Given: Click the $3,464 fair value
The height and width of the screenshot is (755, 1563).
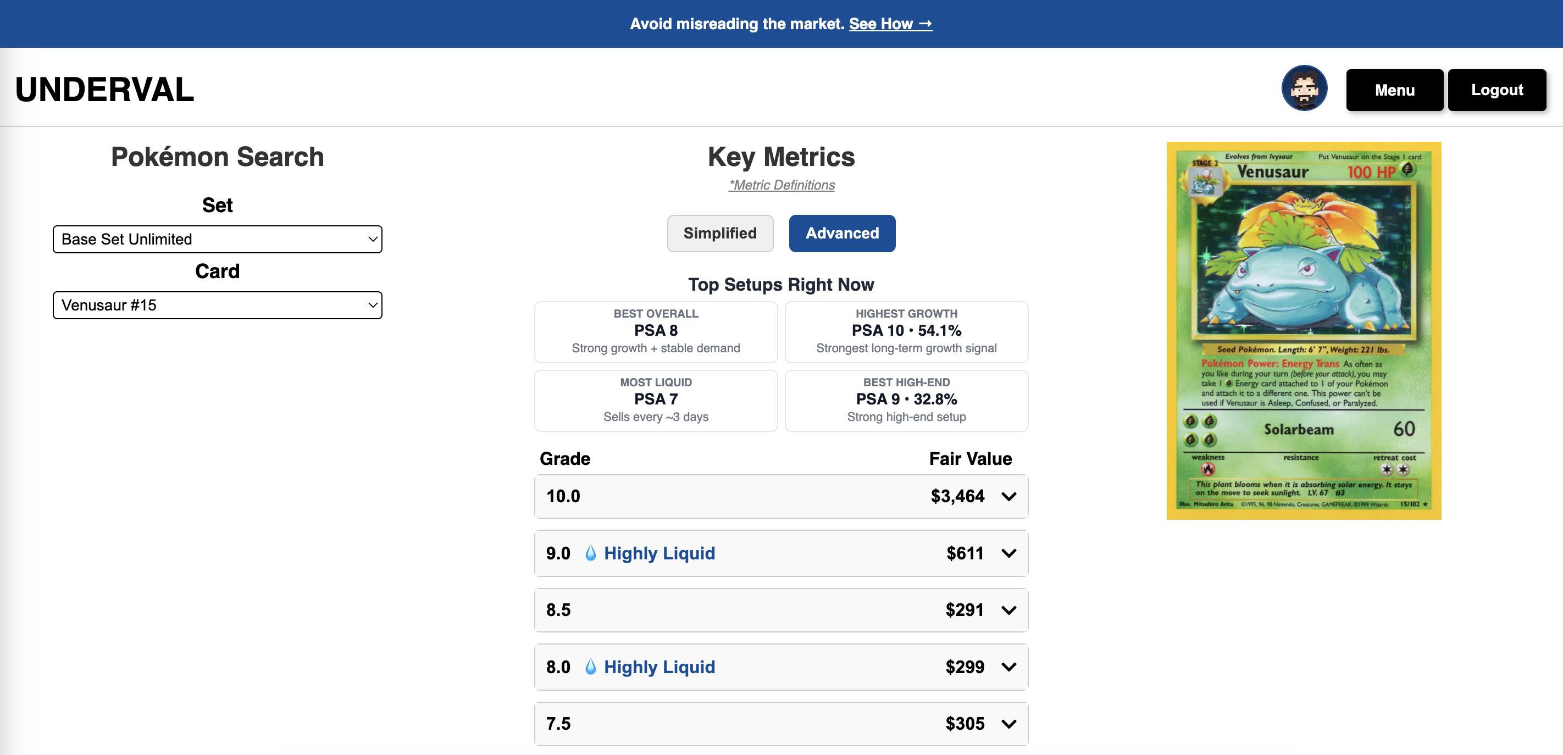Looking at the screenshot, I should [x=957, y=496].
